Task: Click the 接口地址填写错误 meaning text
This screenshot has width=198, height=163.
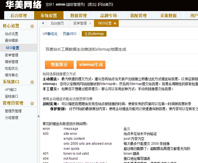Action: tap(137, 159)
